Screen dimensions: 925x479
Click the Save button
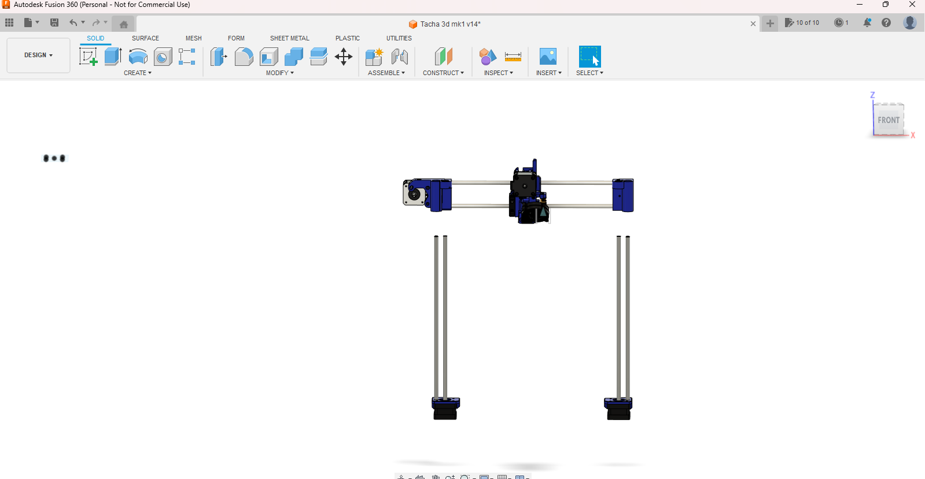click(54, 23)
